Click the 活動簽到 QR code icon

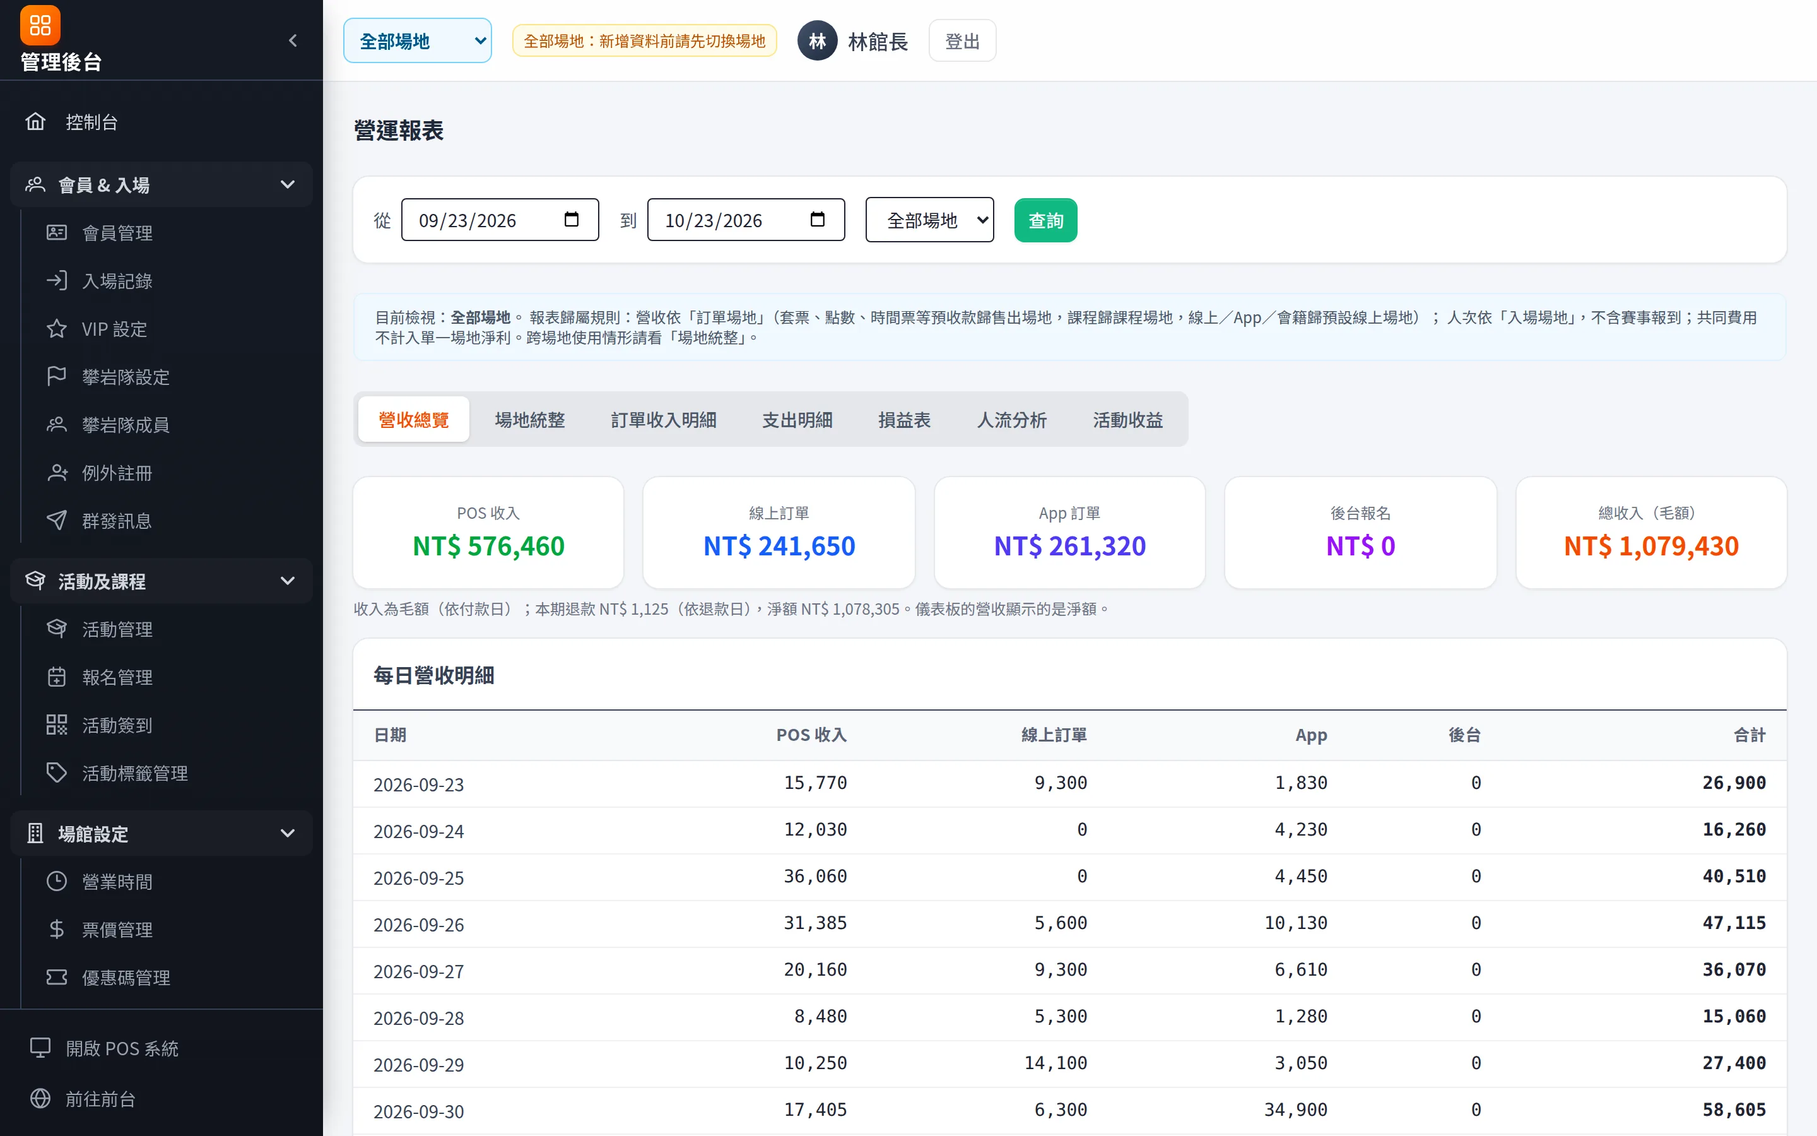coord(56,725)
